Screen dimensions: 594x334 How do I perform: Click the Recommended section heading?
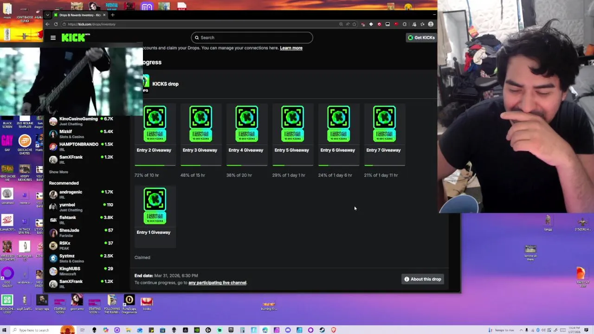pyautogui.click(x=64, y=183)
